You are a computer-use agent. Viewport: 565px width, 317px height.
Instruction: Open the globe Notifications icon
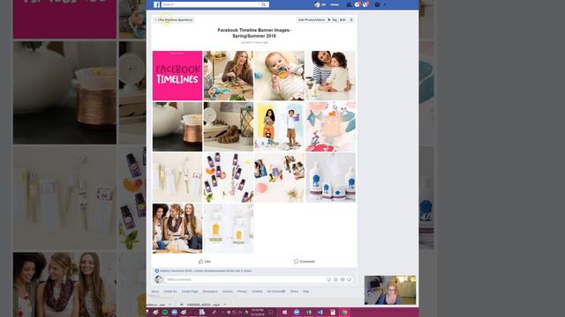tap(365, 4)
